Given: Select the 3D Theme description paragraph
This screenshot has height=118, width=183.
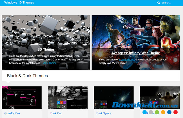Looking at the screenshot, I should pyautogui.click(x=44, y=60).
